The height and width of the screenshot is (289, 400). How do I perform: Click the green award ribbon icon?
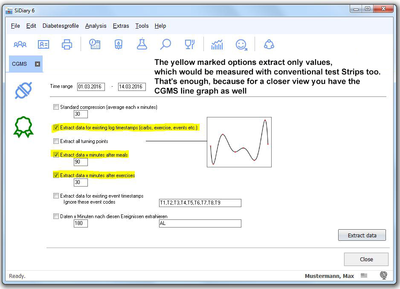[23, 127]
